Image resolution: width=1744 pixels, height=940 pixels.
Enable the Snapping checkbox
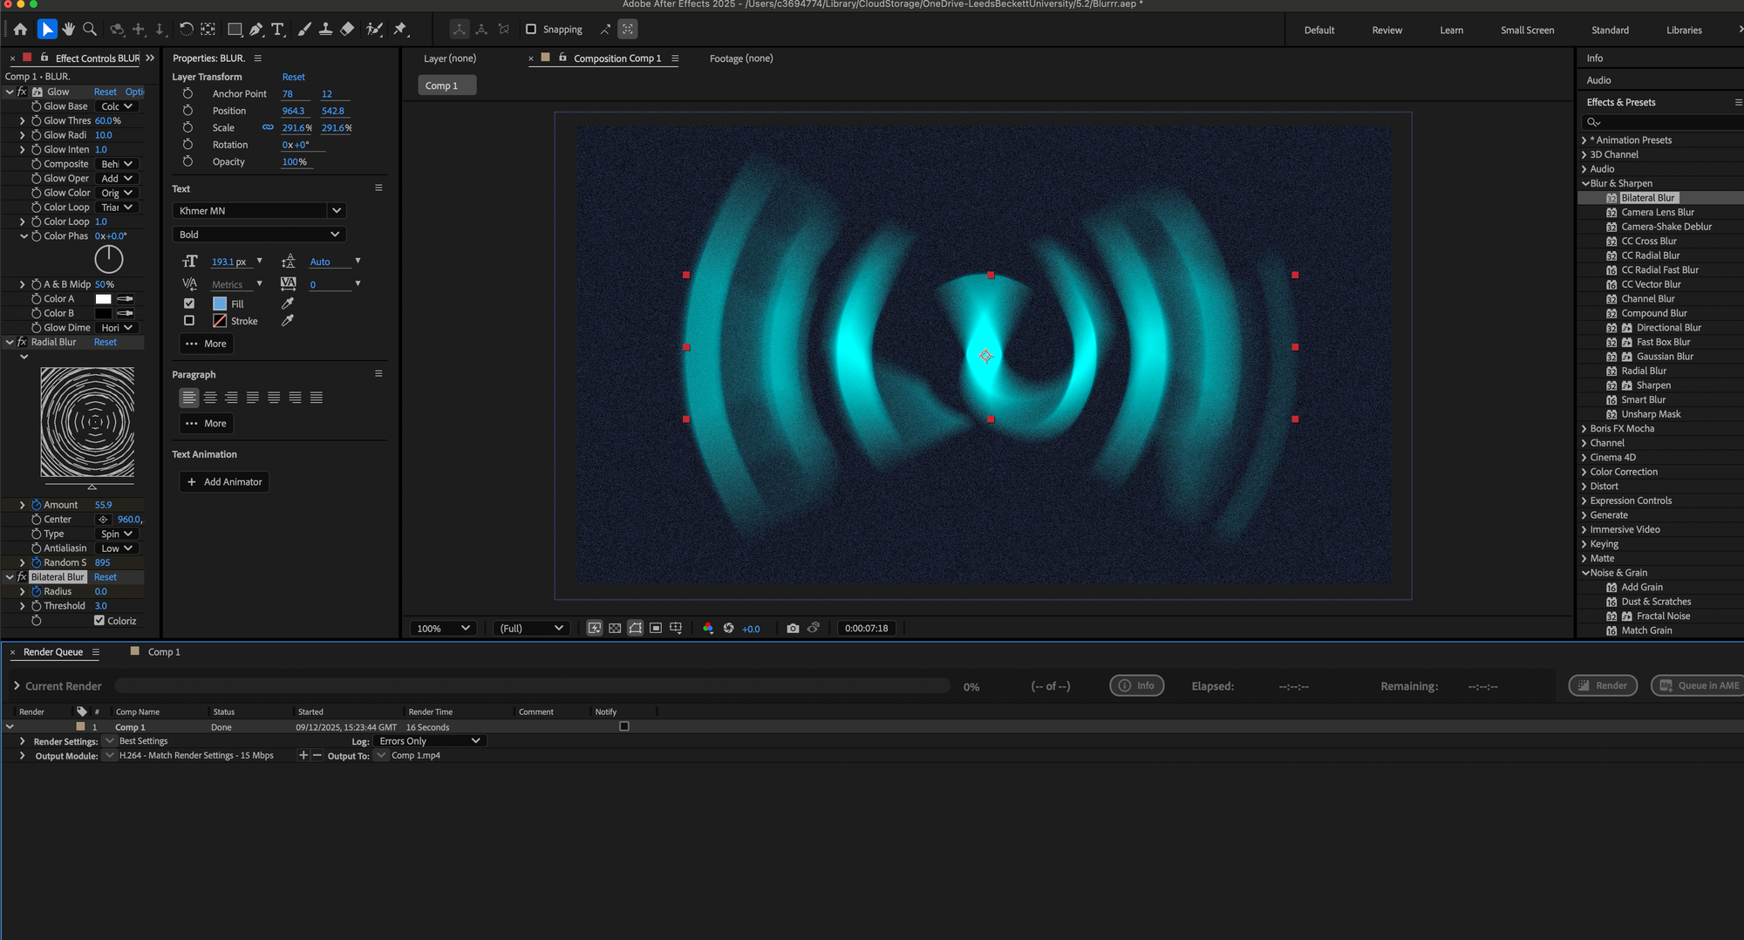[x=531, y=30]
